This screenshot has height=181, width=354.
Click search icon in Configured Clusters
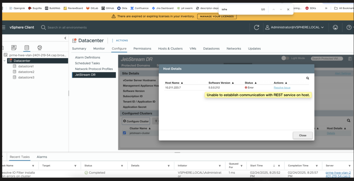click(349, 121)
